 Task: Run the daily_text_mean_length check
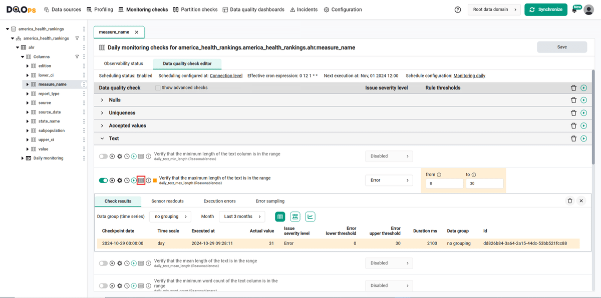tap(134, 263)
